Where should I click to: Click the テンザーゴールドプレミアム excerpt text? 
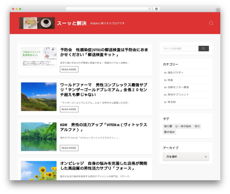(94, 103)
